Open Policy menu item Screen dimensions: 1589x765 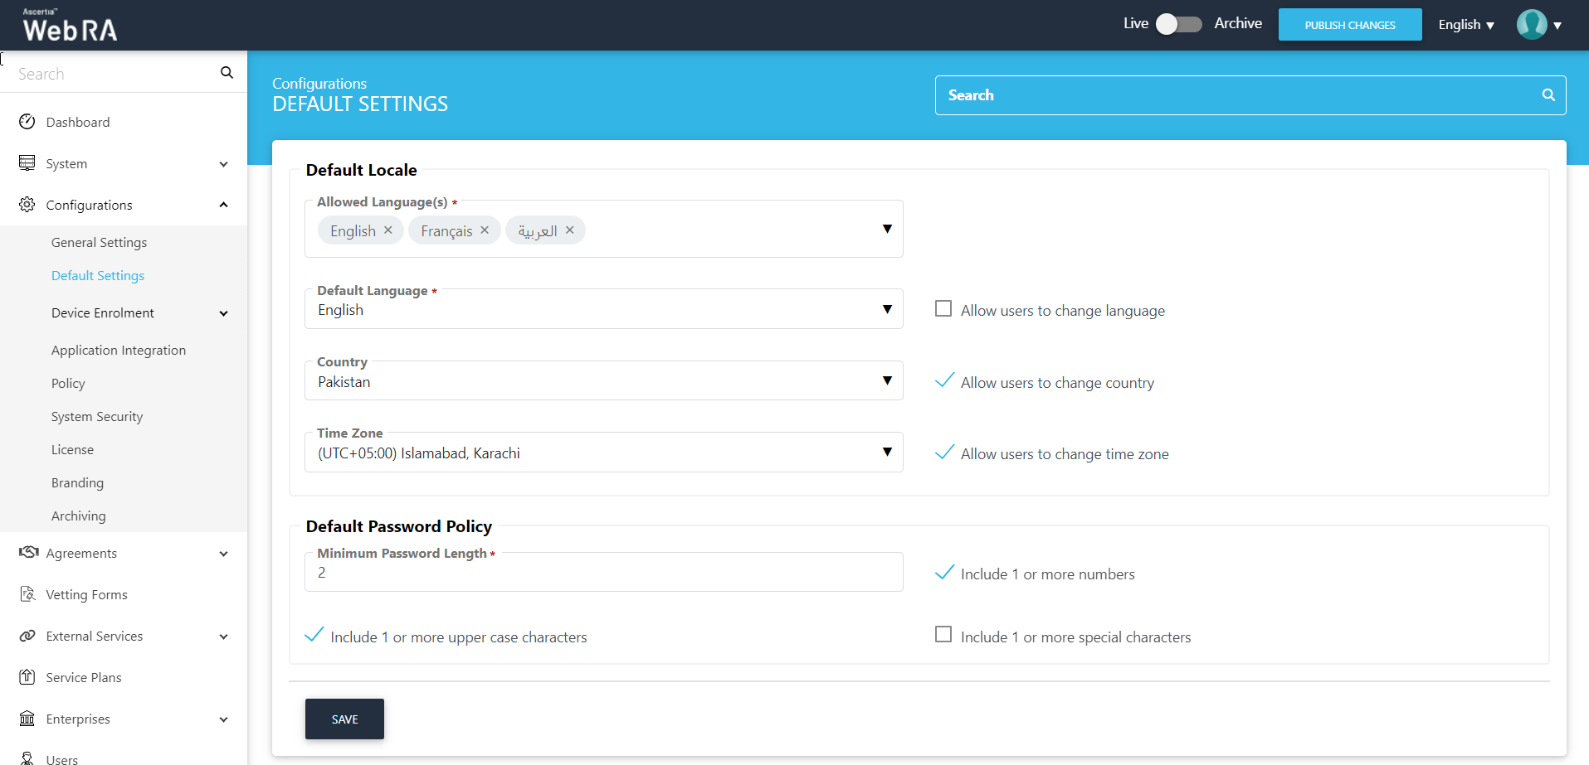click(x=68, y=383)
